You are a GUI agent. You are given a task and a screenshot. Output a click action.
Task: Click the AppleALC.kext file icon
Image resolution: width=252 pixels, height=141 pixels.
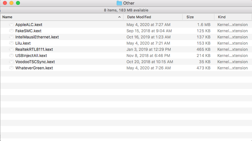pyautogui.click(x=11, y=24)
